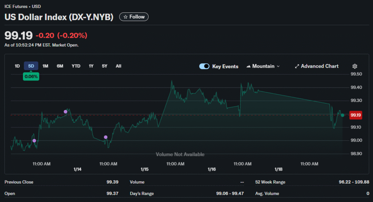The height and width of the screenshot is (202, 373).
Task: Select the 5D time range
Action: 31,66
